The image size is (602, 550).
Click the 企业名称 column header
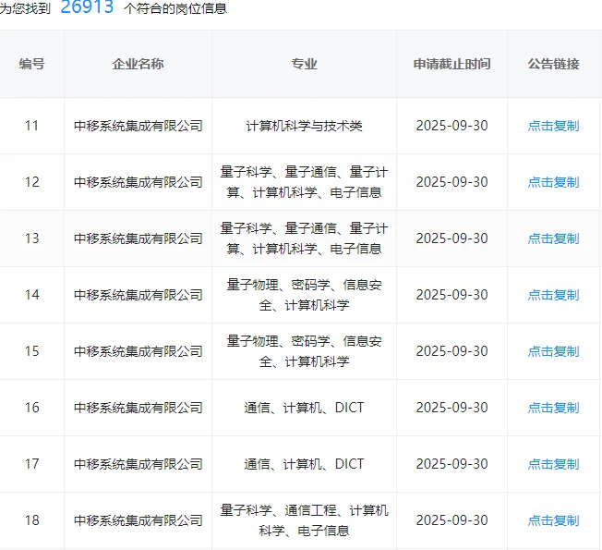(x=138, y=64)
